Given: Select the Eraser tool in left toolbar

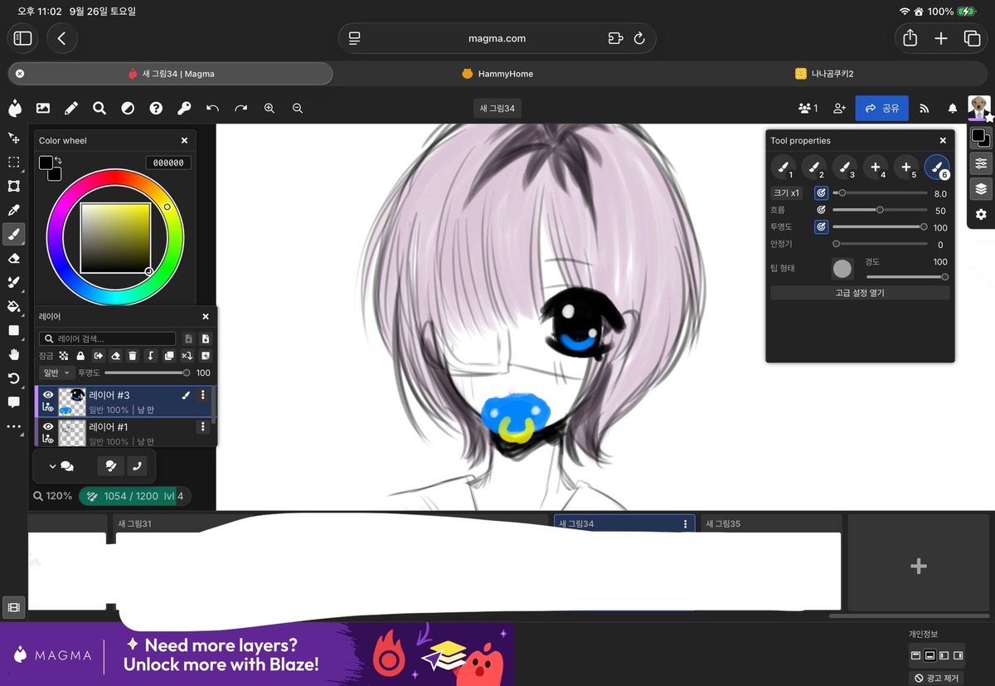Looking at the screenshot, I should pyautogui.click(x=13, y=258).
